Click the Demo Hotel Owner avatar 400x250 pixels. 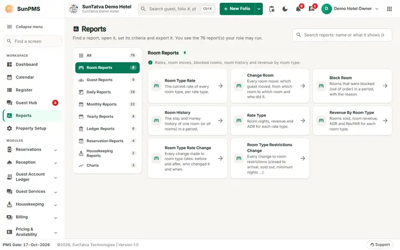(x=327, y=9)
